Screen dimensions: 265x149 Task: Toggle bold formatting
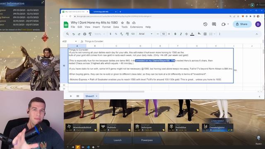pos(175,34)
